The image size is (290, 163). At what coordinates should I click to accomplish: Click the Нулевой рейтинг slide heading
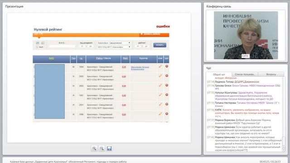pos(48,29)
